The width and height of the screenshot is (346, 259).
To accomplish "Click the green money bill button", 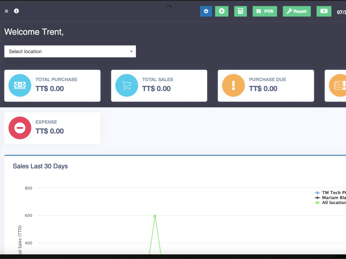I will (324, 11).
